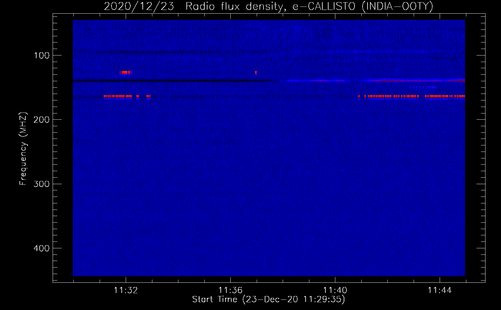Click the 11:32 time tick label
Screen dimensions: 501x310
(x=126, y=290)
